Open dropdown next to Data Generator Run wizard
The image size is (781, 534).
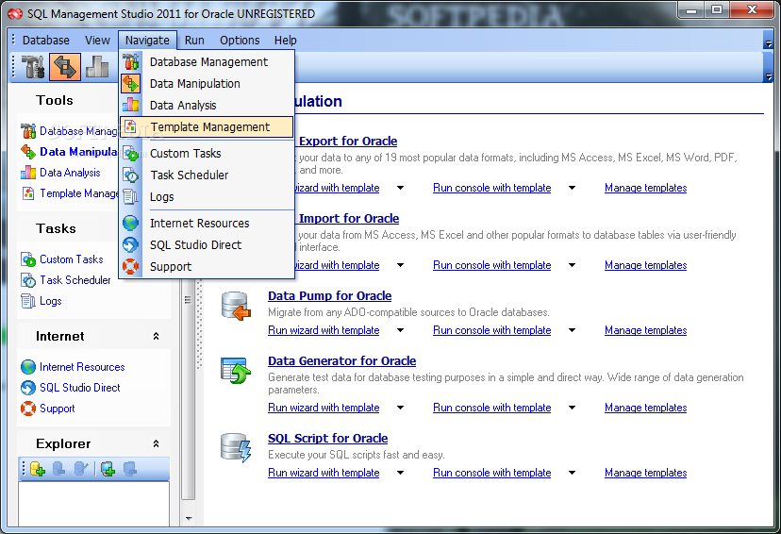click(401, 408)
